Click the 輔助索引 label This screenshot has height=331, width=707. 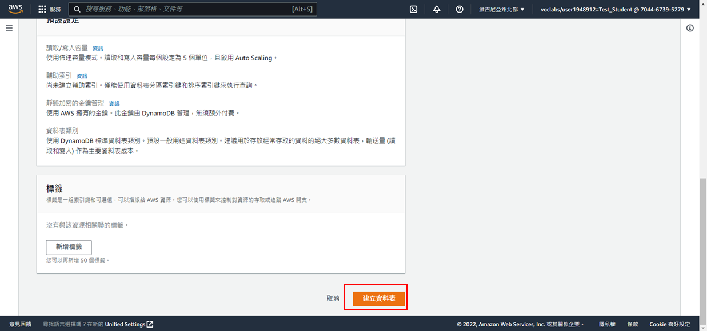pos(59,75)
